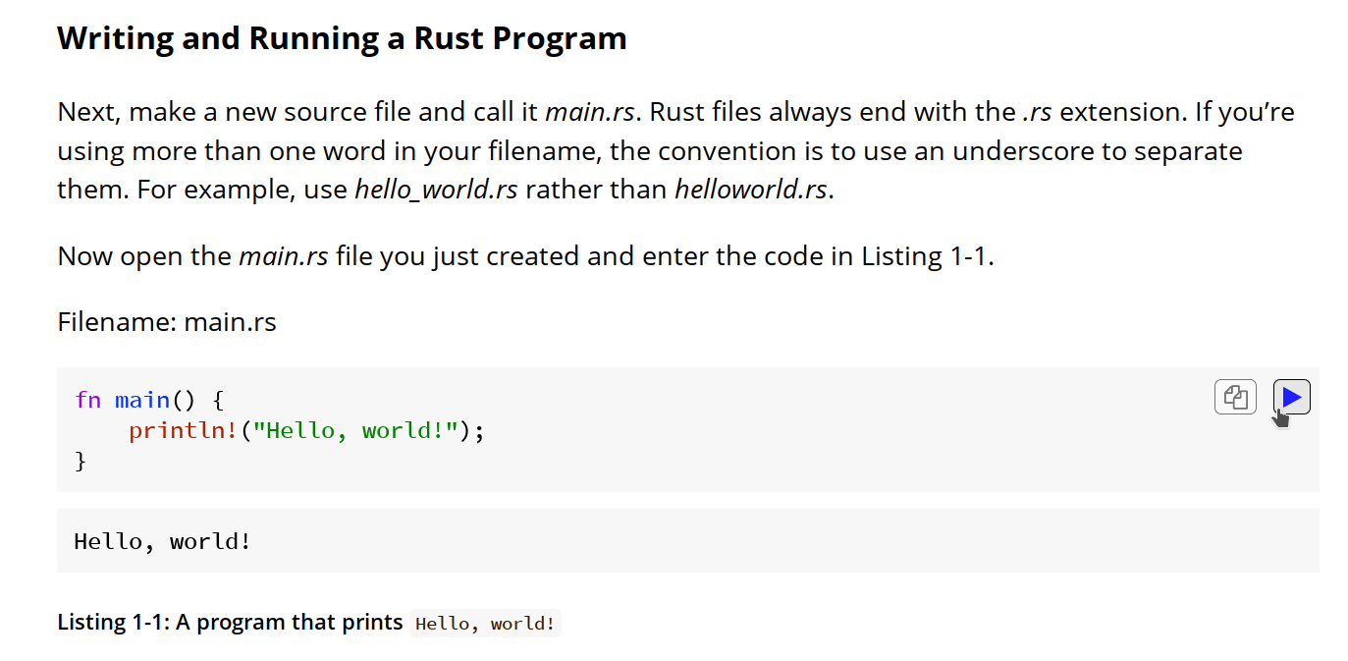Click inline code "Hello, world!" in the caption
The width and height of the screenshot is (1348, 661).
(485, 623)
